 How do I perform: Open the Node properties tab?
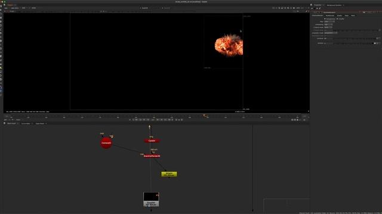pyautogui.click(x=353, y=15)
